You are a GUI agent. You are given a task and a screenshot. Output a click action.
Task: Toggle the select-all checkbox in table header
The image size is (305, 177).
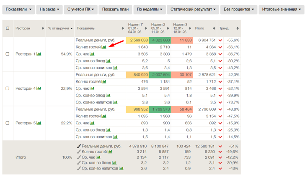click(8, 28)
